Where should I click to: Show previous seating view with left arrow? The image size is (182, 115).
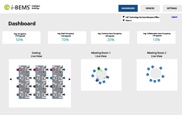point(11,79)
